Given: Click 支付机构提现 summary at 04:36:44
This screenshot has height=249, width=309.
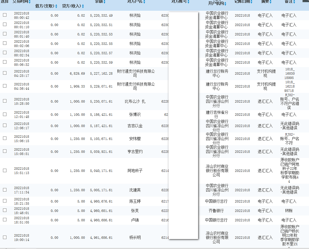Looking at the screenshot, I should [266, 86].
